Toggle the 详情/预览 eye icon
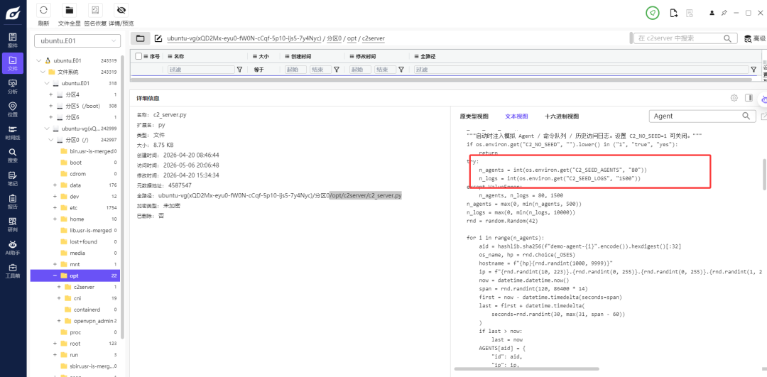The image size is (767, 377). pos(121,10)
